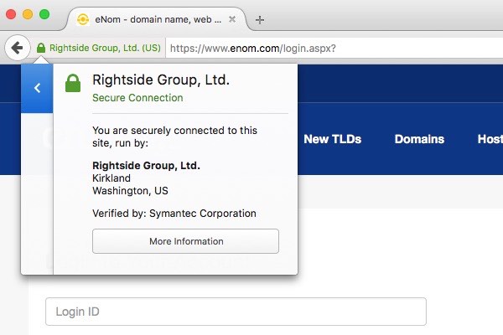The width and height of the screenshot is (503, 335).
Task: Click the browser back arrow button
Action: coord(17,48)
